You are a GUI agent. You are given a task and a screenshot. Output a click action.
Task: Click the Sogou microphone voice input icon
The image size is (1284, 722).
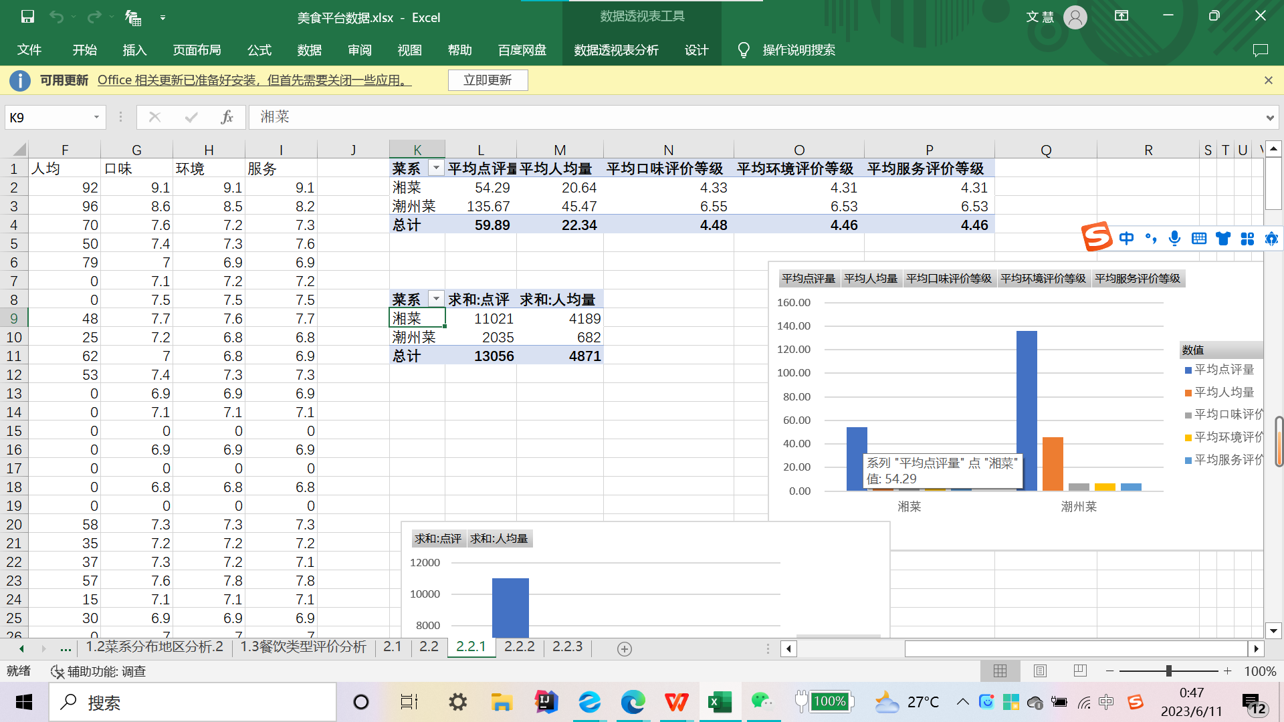(x=1174, y=239)
